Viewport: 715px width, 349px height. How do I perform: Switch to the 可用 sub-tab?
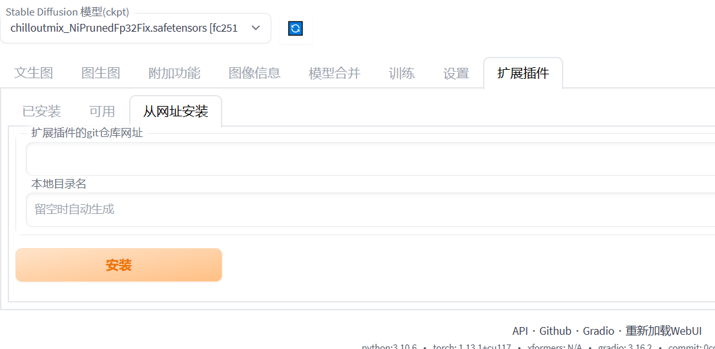102,111
